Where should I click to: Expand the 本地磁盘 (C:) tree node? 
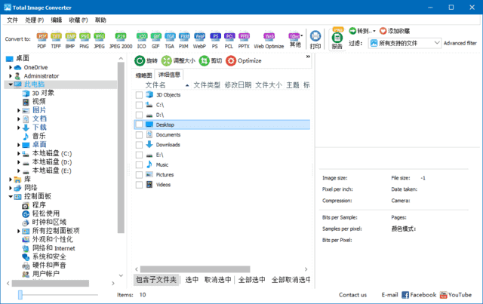click(19, 153)
